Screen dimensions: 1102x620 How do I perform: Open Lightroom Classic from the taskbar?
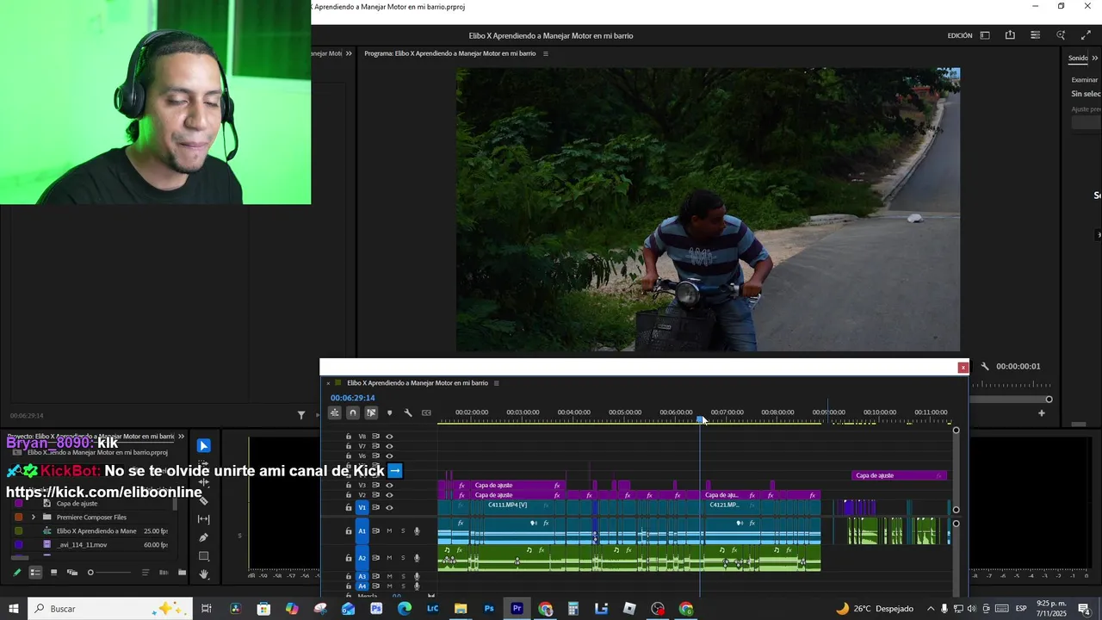tap(433, 609)
